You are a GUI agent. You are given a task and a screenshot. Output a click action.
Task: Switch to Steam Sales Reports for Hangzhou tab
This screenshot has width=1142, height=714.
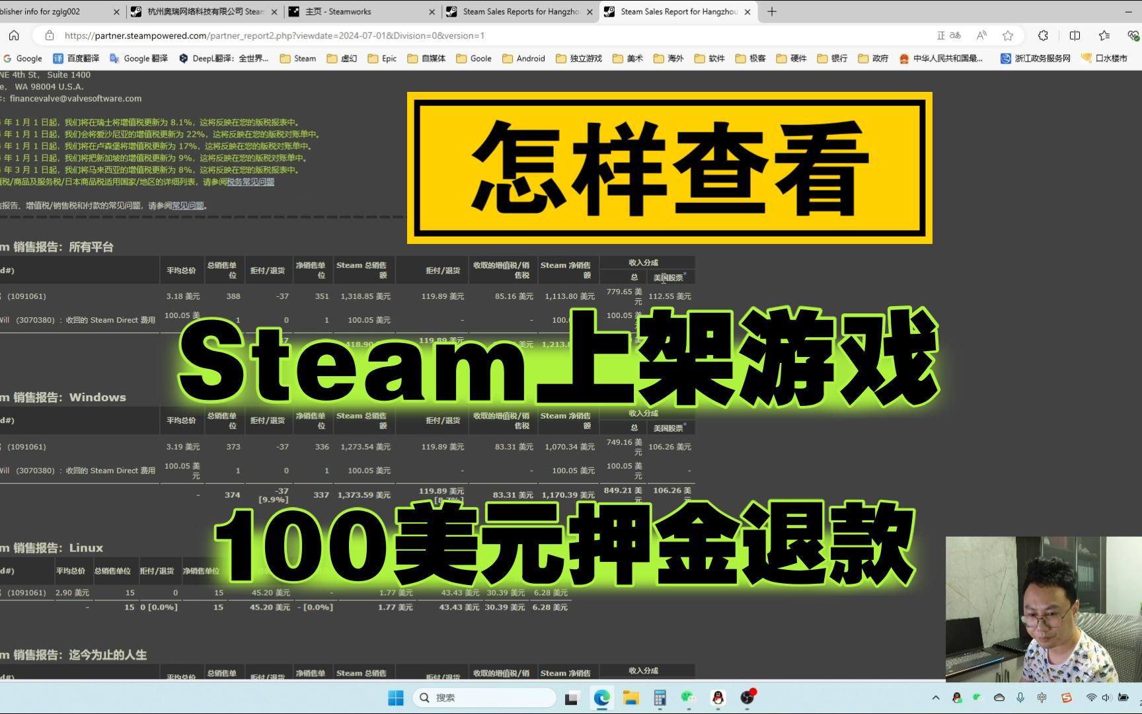520,11
